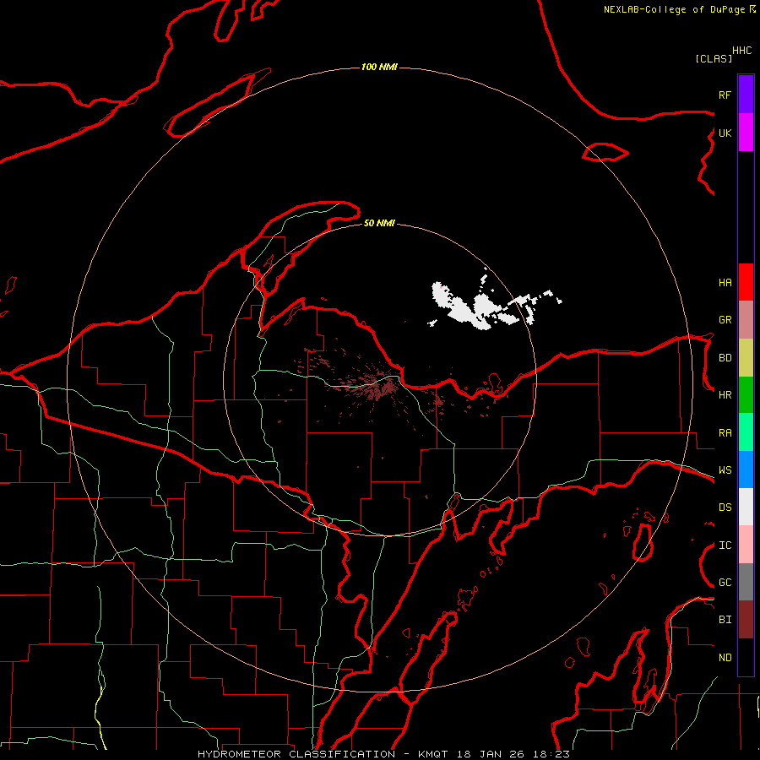Click the RA light green legend swatch
Image resolution: width=760 pixels, height=760 pixels.
click(x=746, y=432)
